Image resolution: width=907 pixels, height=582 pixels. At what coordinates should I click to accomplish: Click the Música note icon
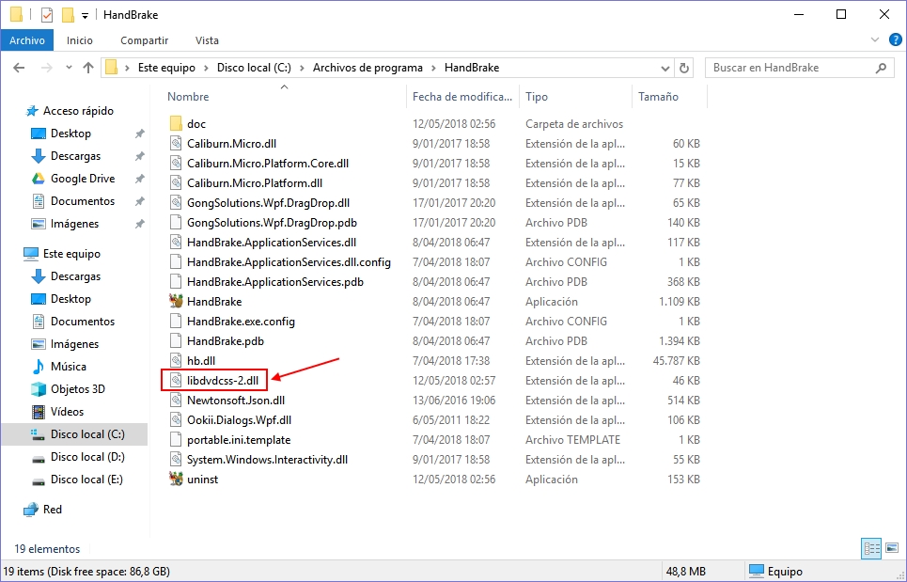coord(39,366)
